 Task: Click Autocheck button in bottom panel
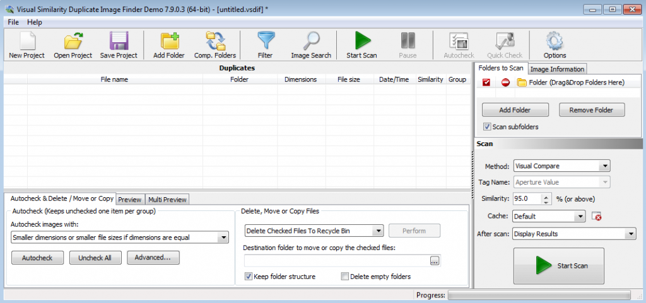tap(37, 258)
